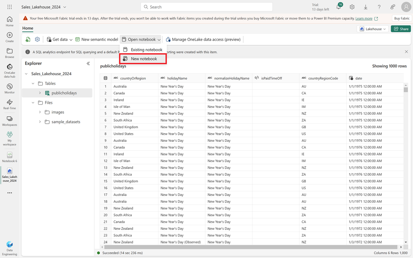413x258 pixels.
Task: Click the isPaidTimeOff column header
Action: (x=276, y=78)
